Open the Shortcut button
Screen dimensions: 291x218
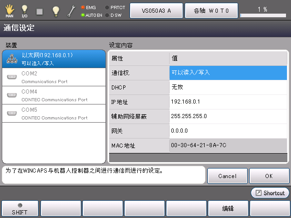coord(270,193)
